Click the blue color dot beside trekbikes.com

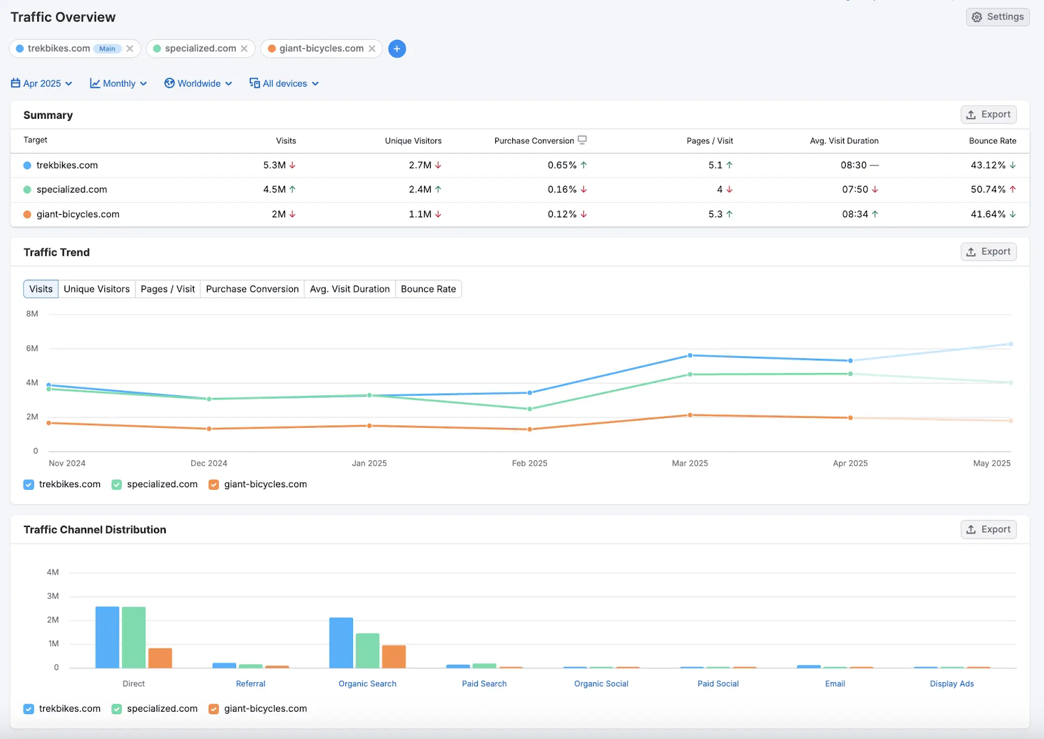coord(27,165)
